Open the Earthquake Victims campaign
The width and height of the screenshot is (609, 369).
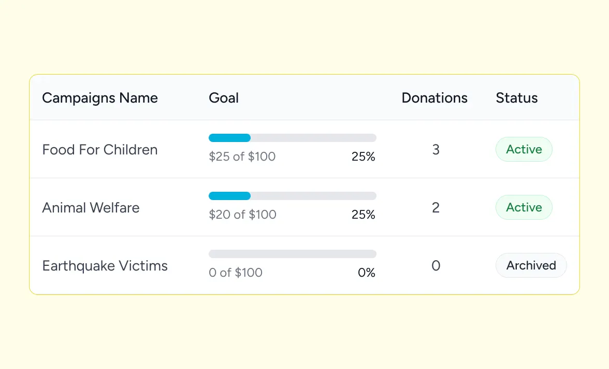click(x=105, y=266)
